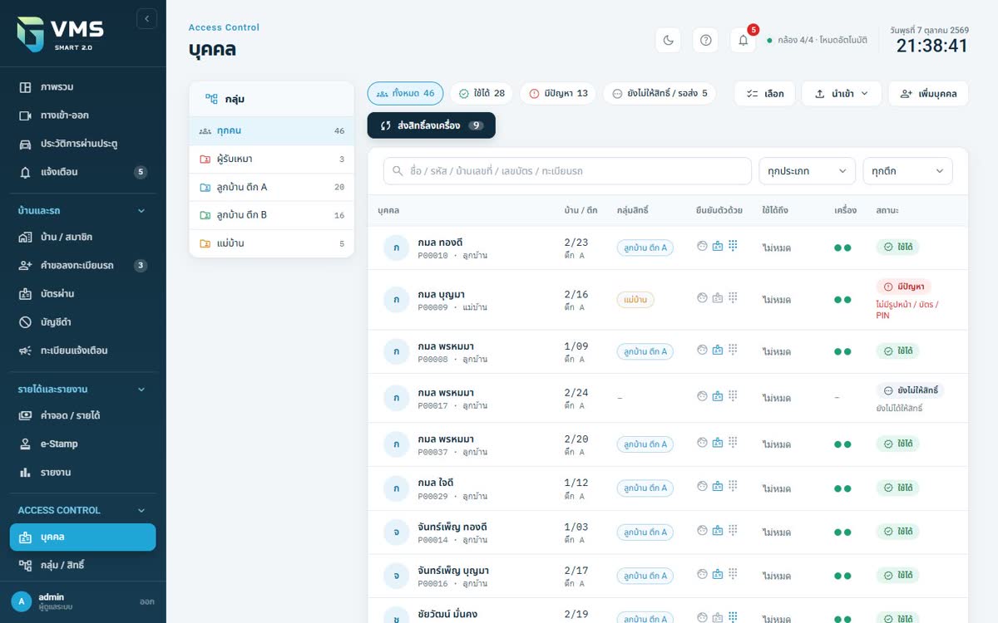Log out using the ออก link

(x=147, y=602)
